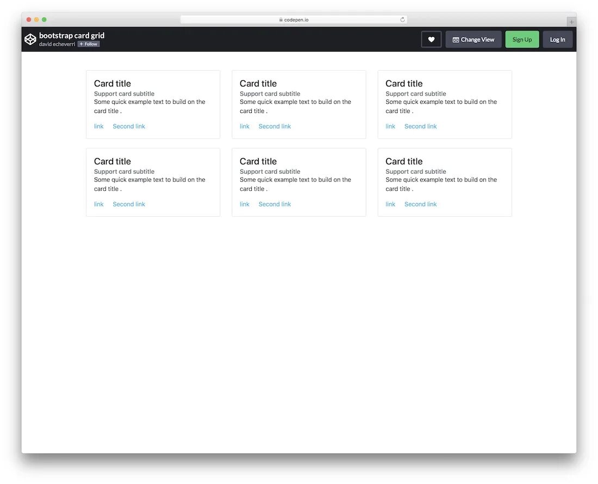Viewport: 598px width, 484px height.
Task: Click "Card title" heading in top-middle card
Action: pos(258,84)
